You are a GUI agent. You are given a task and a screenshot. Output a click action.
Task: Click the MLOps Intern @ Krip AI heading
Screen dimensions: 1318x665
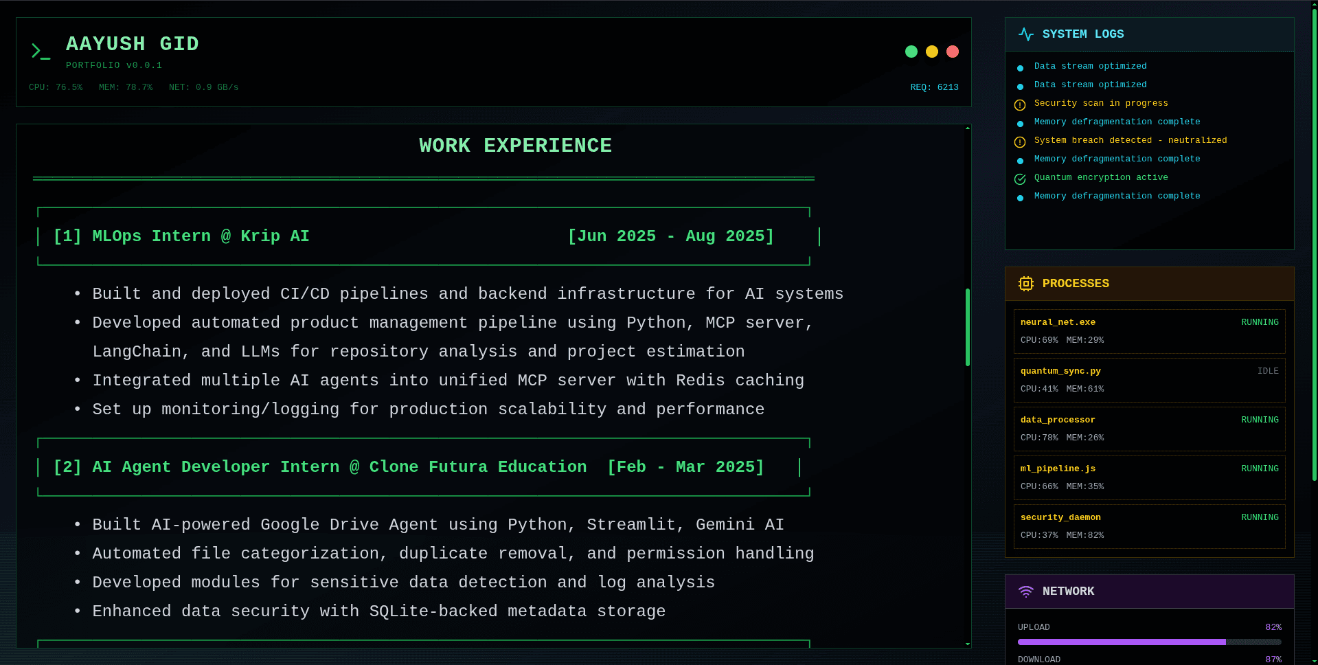pos(181,236)
